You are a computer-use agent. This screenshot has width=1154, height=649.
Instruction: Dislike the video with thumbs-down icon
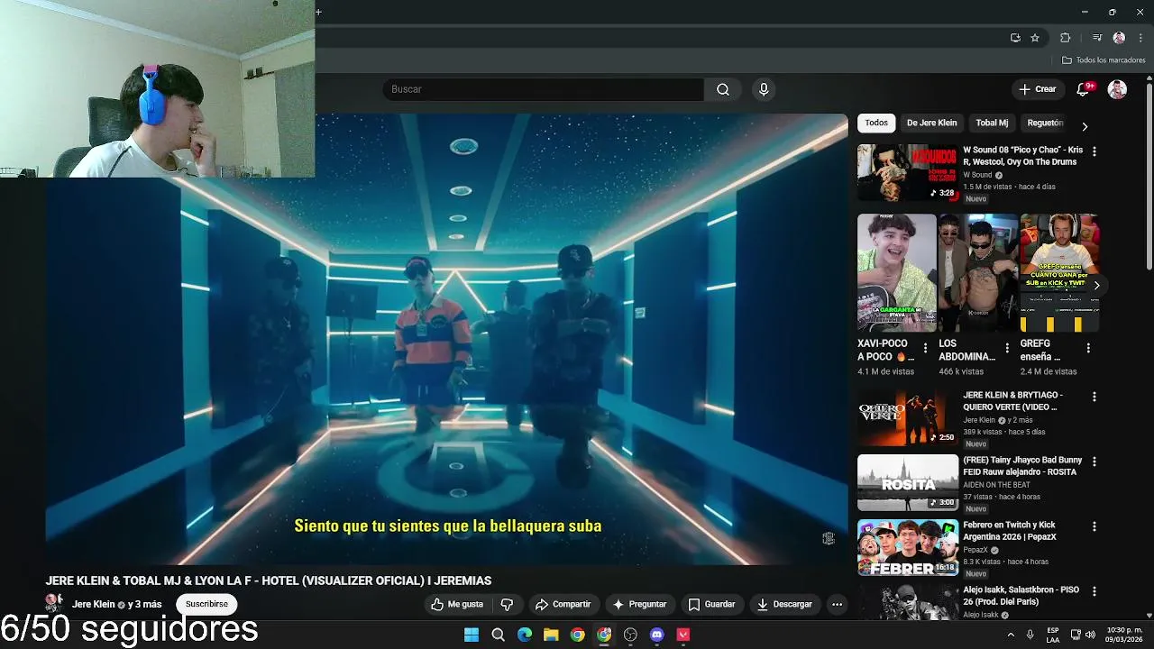pos(507,604)
